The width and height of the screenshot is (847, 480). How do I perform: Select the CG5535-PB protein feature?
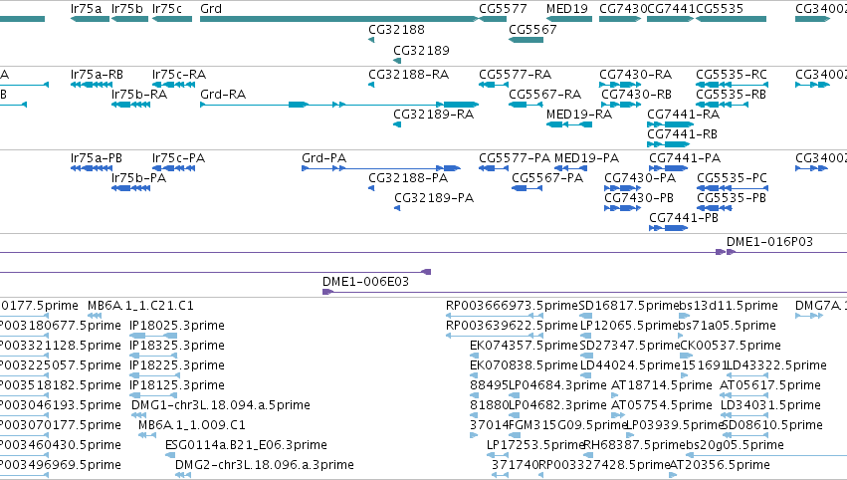(715, 208)
